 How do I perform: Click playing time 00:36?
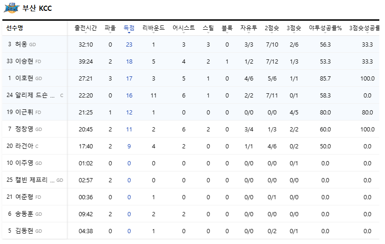coord(86,197)
